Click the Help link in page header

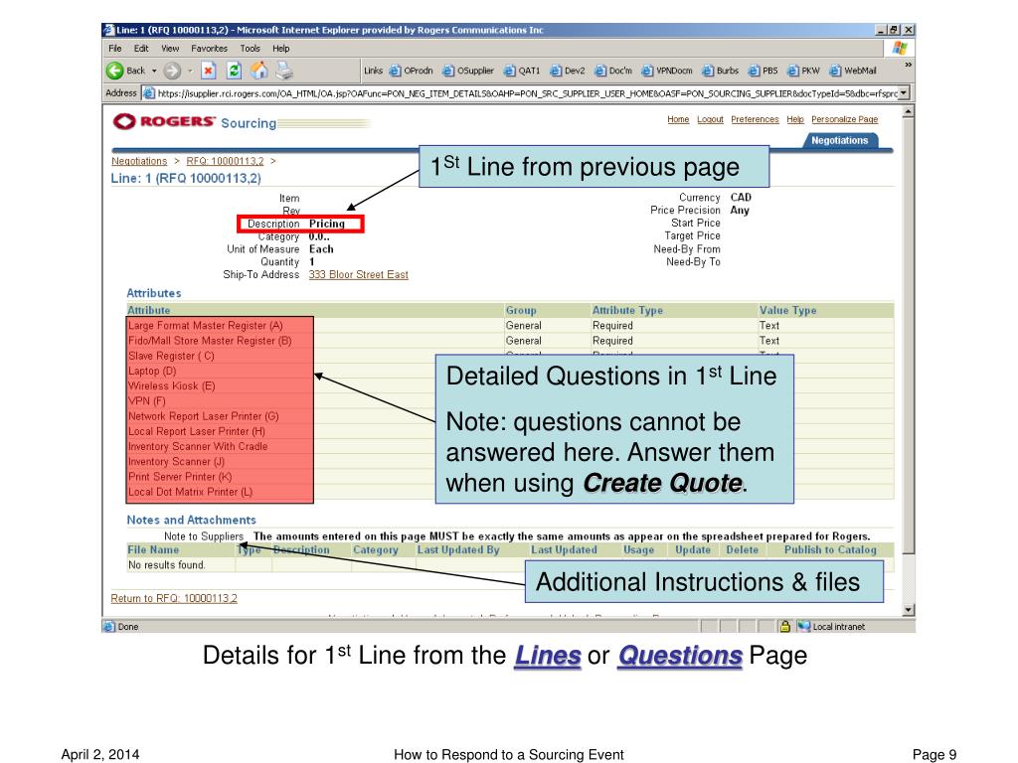click(x=794, y=119)
